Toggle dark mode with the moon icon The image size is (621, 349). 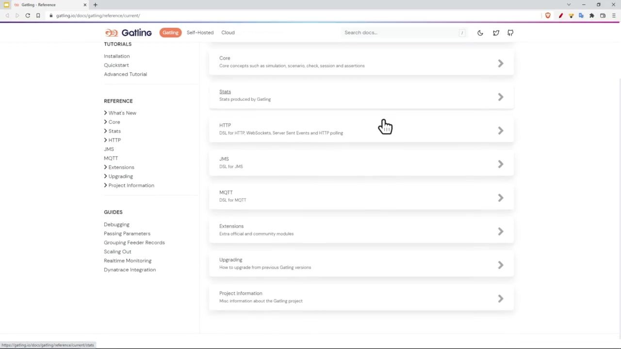point(480,33)
